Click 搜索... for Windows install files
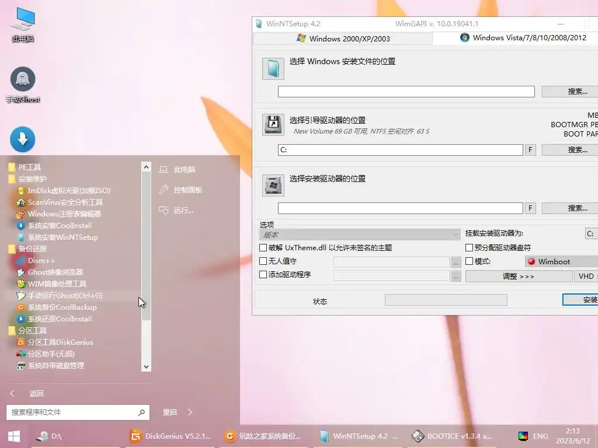 point(570,92)
